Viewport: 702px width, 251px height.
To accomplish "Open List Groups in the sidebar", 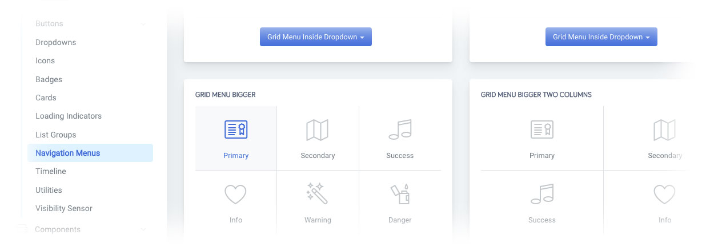I will click(55, 135).
